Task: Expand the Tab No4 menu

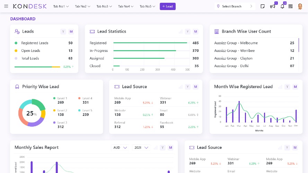Action: click(126, 7)
